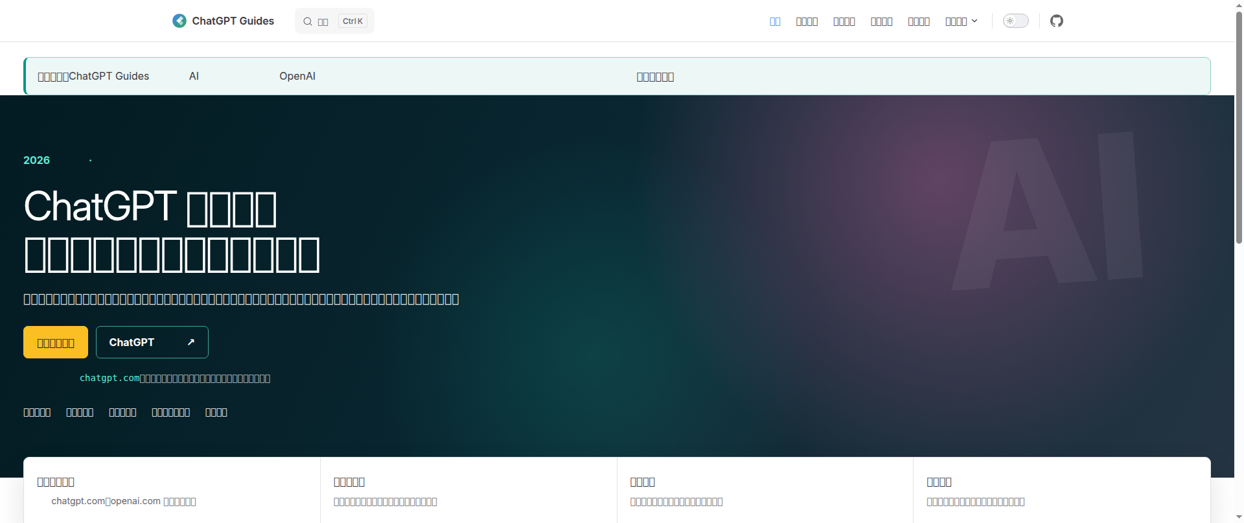Click ChatGPT Guides text in announcement banner
Viewport: 1244px width, 523px height.
click(109, 76)
